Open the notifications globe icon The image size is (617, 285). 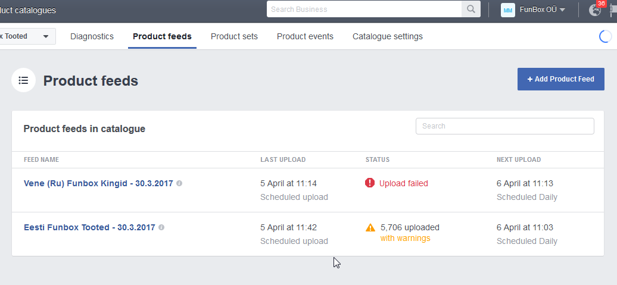[594, 10]
